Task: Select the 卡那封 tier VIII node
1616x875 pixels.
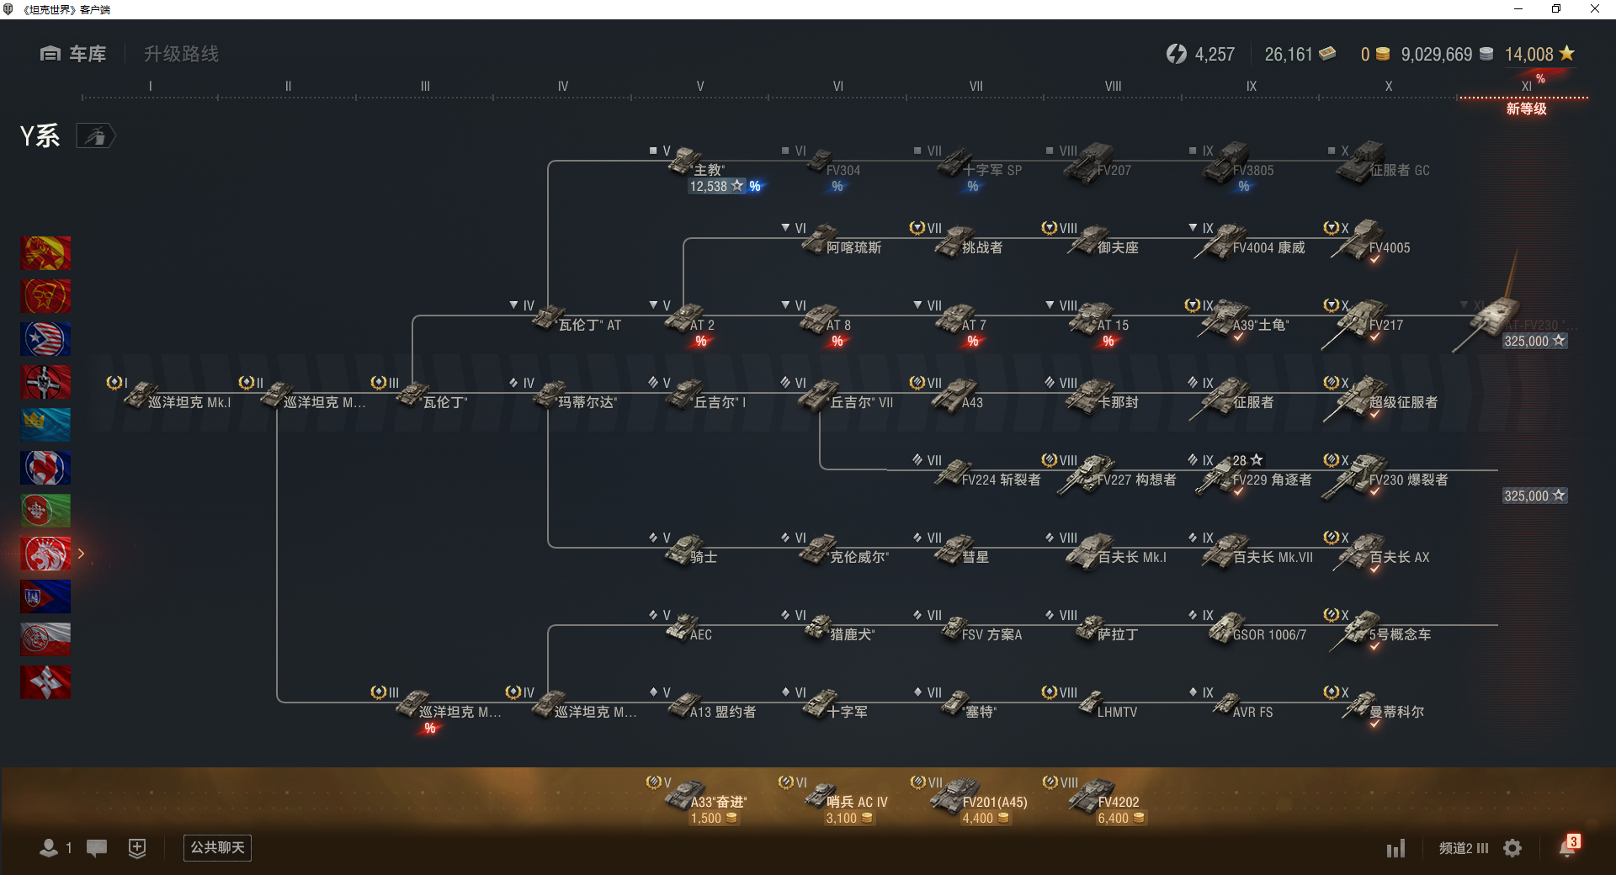Action: 1093,395
